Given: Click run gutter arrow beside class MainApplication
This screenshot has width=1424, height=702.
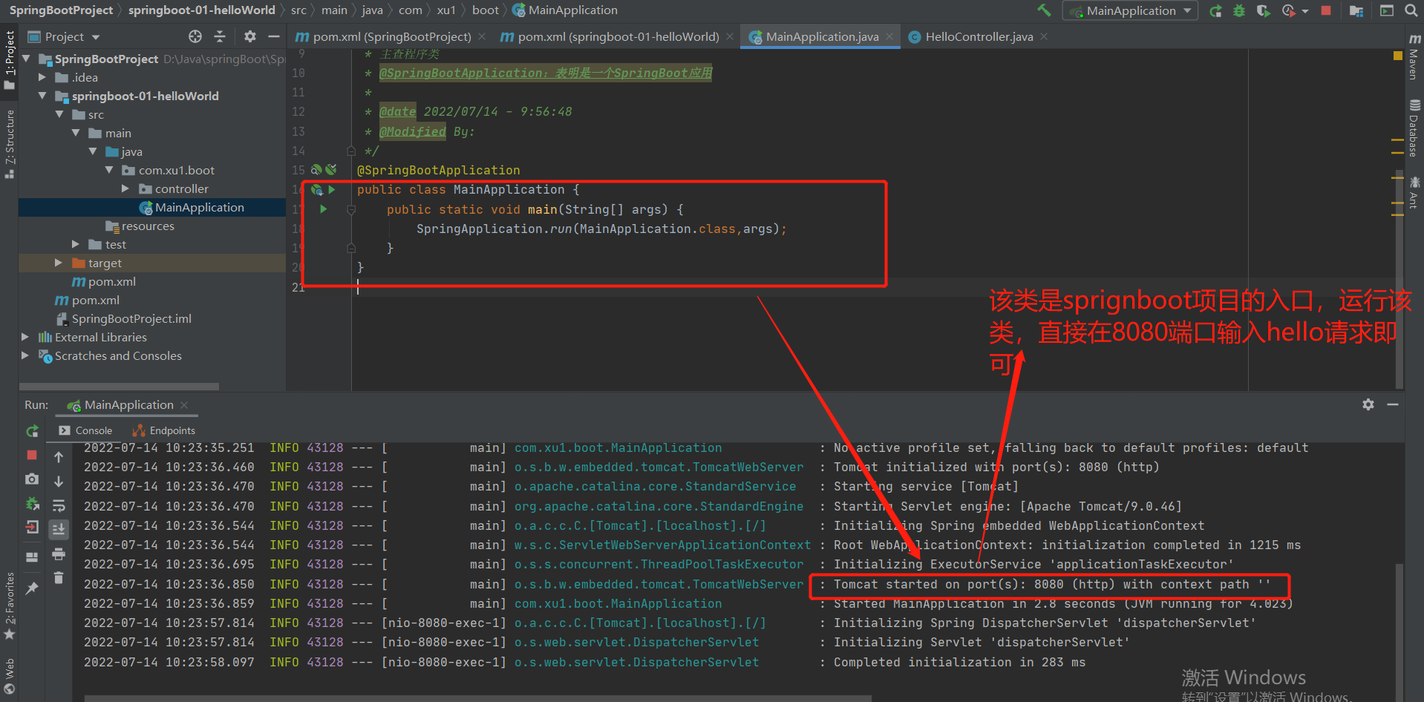Looking at the screenshot, I should (x=332, y=190).
